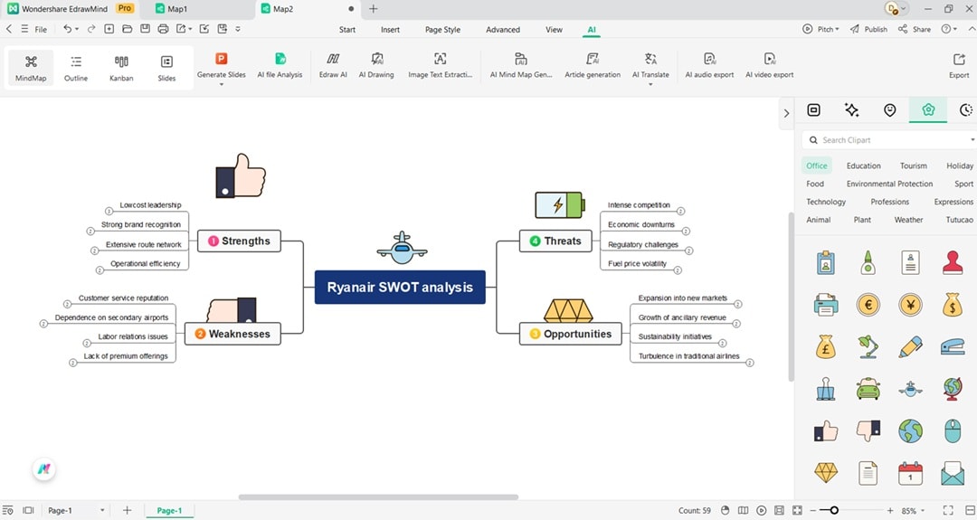Open Article generation tool

(x=593, y=66)
